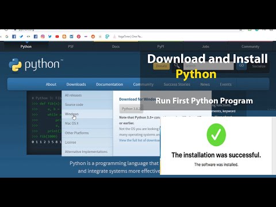Open the teal P bookmark icon
This screenshot has height=207, width=276.
108,36
